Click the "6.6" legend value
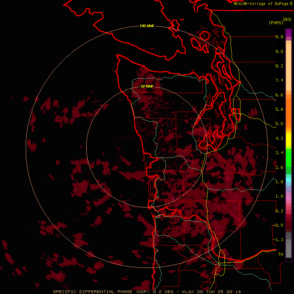 [279, 95]
